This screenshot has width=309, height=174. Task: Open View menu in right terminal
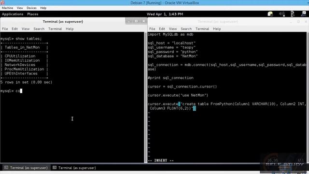coord(173,29)
